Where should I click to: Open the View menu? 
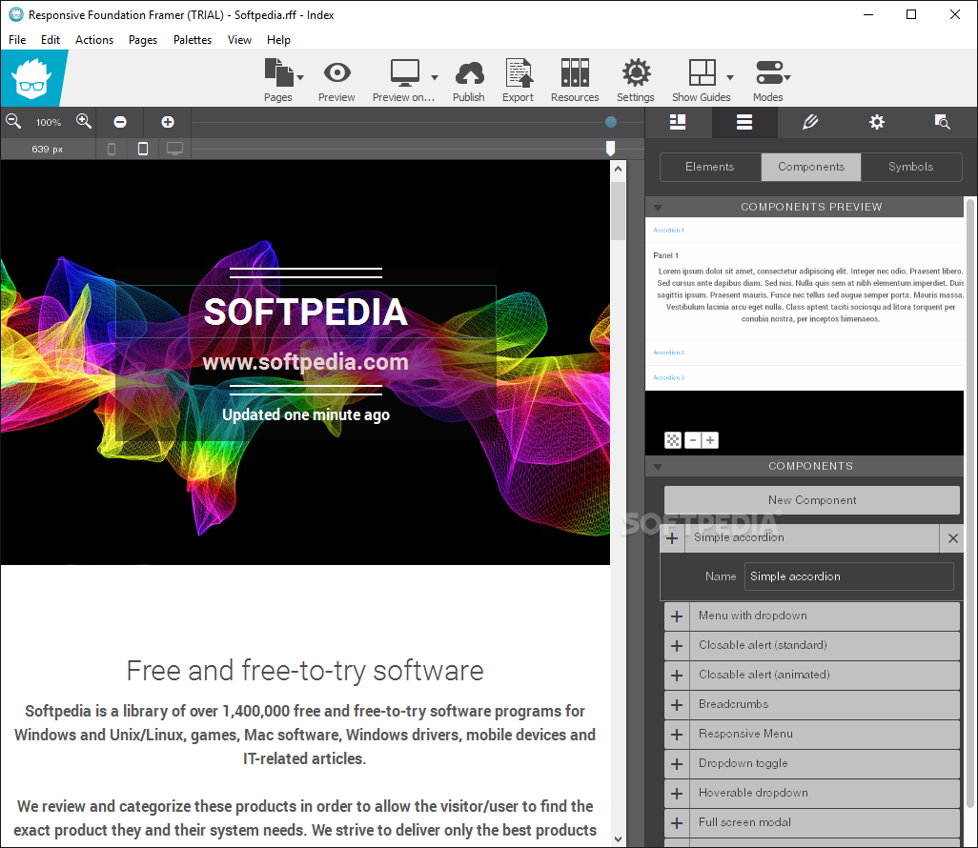tap(239, 40)
